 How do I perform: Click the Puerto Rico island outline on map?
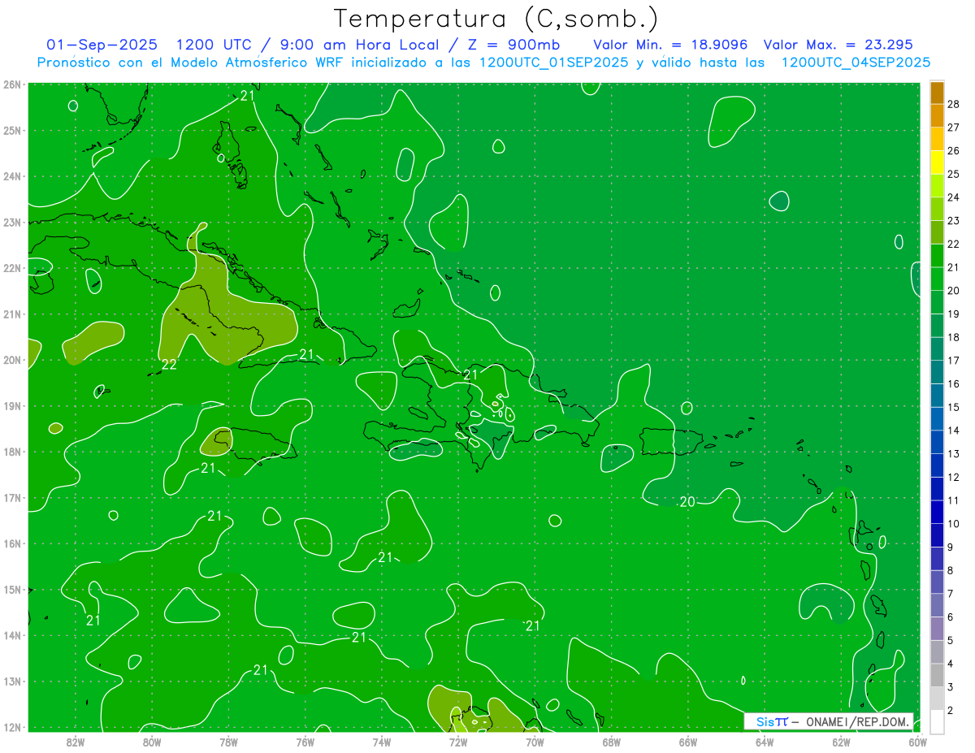click(x=671, y=443)
